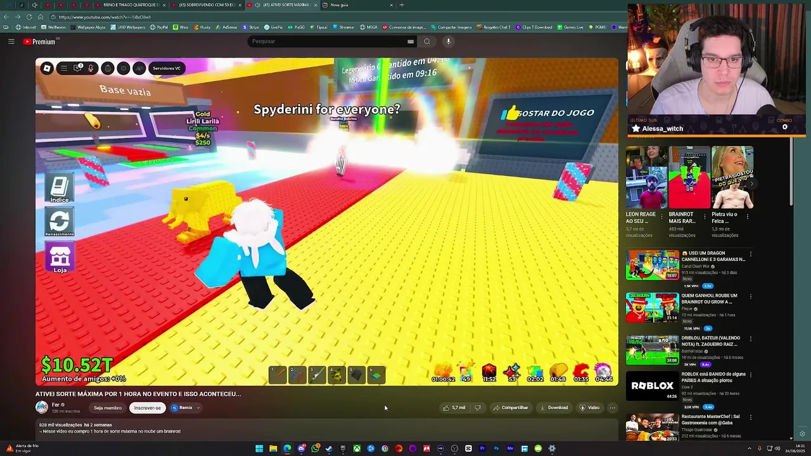This screenshot has height=456, width=811.
Task: Open DRIBLOU, BATEU!! video title
Action: pos(711,341)
